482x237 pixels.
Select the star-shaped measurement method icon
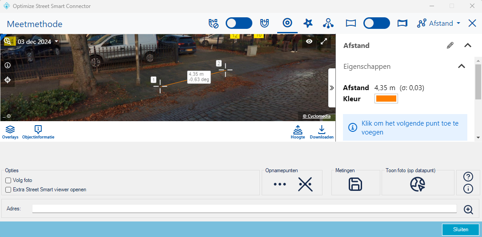coord(308,24)
